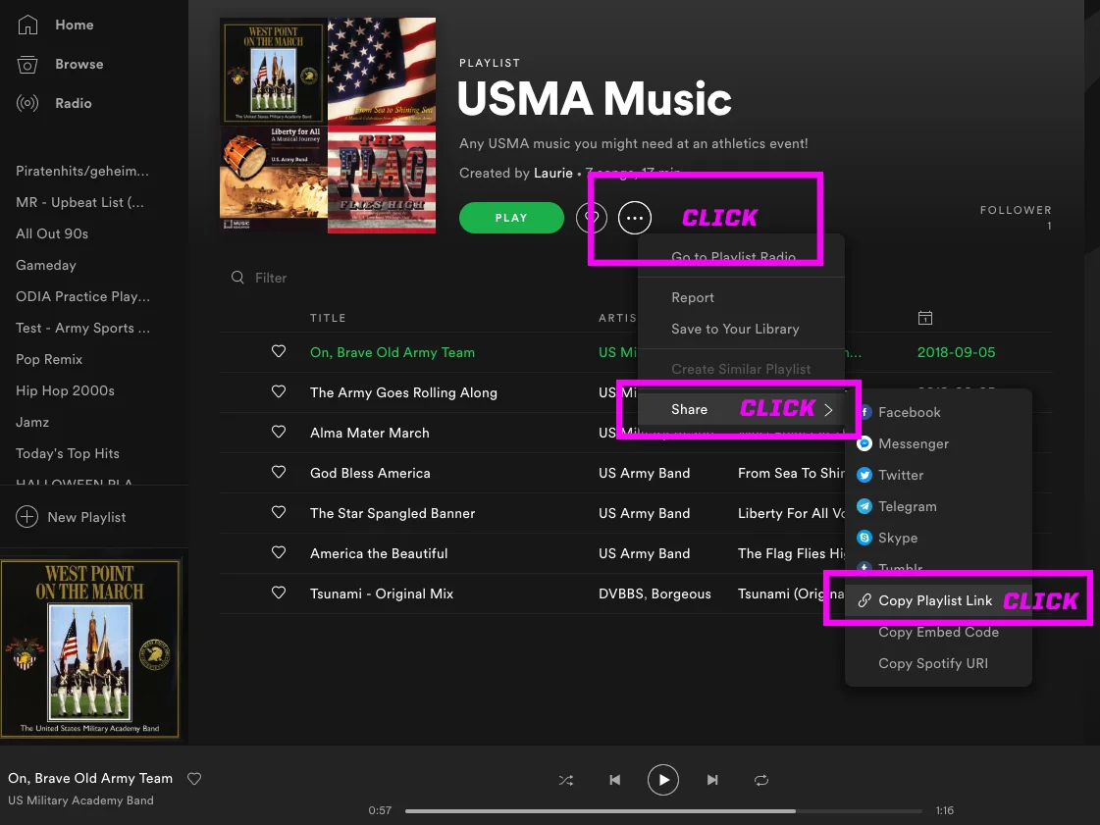Open the three-dots more options button

click(634, 218)
